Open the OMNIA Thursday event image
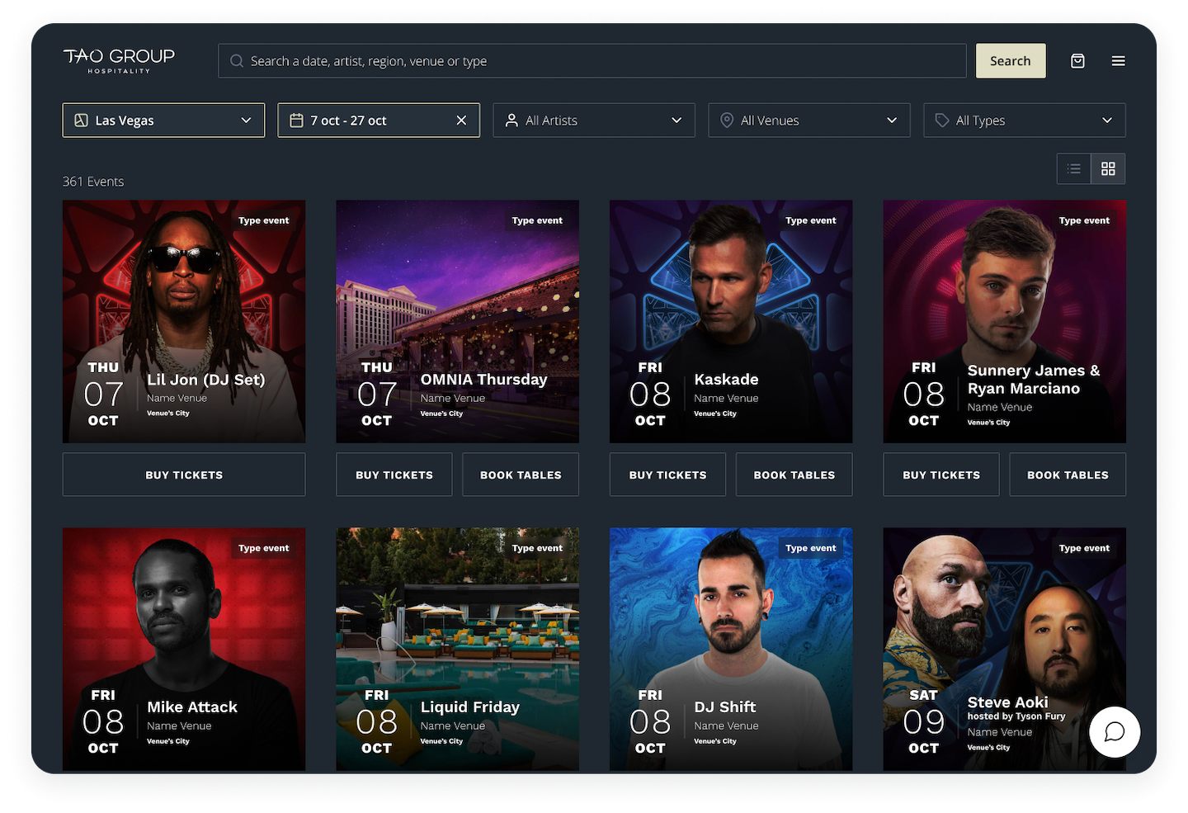 coord(457,322)
